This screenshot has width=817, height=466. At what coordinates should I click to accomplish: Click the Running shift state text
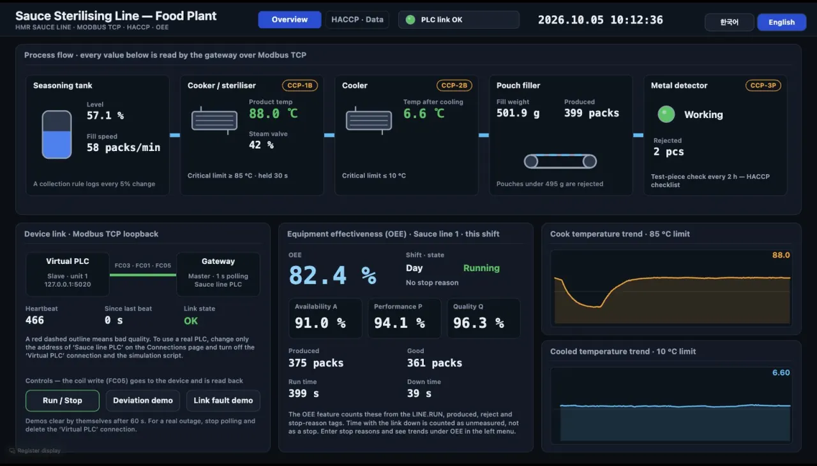481,268
